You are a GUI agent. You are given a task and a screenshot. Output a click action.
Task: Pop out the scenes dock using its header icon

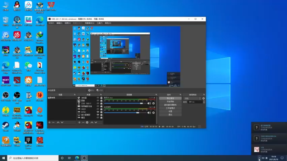click(75, 95)
